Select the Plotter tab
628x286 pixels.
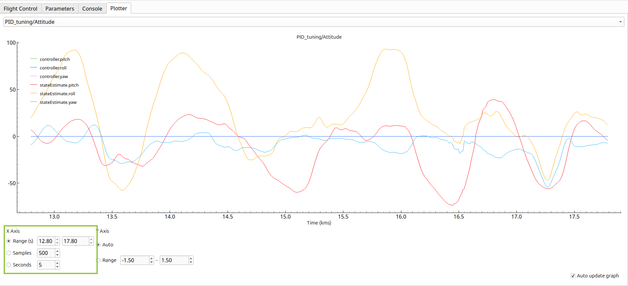[x=119, y=8]
